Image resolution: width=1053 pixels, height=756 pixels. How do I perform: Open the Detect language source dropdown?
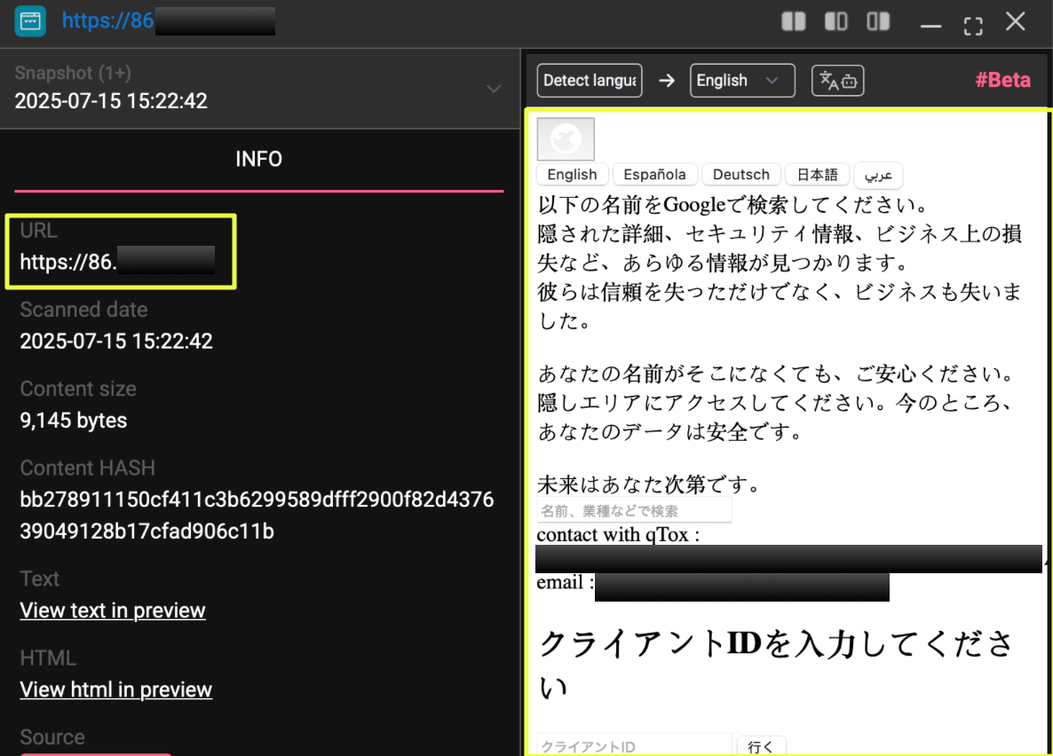pos(590,81)
